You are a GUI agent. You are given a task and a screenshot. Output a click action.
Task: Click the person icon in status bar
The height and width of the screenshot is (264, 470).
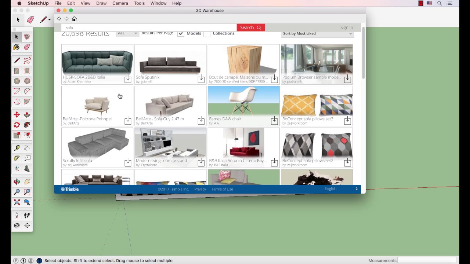(31, 261)
